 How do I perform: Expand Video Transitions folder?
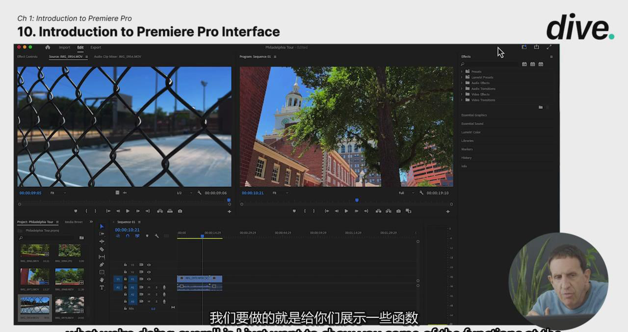pyautogui.click(x=462, y=100)
